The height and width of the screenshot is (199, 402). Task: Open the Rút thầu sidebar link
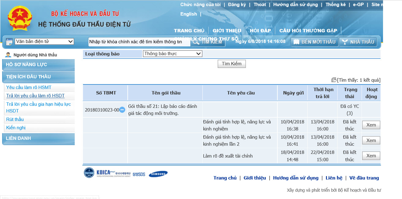pos(15,119)
